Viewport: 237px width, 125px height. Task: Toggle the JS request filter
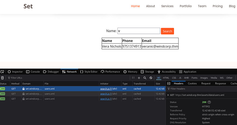coord(180,78)
